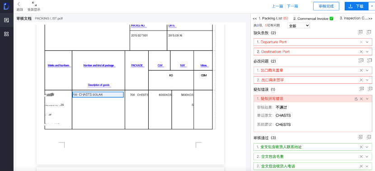Switch to the Inspection C... tab

(x=353, y=18)
